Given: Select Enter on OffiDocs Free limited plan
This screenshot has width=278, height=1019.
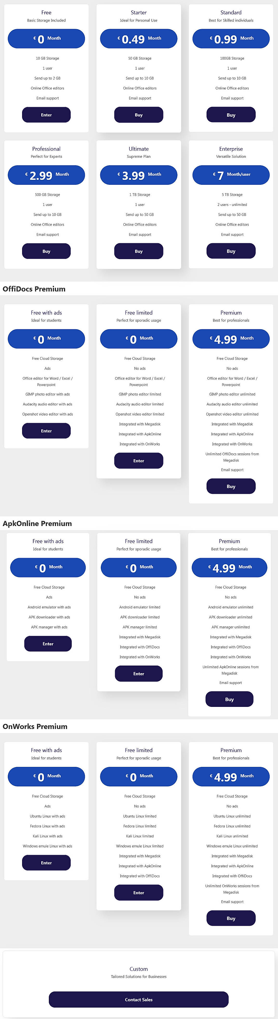Looking at the screenshot, I should [x=138, y=461].
